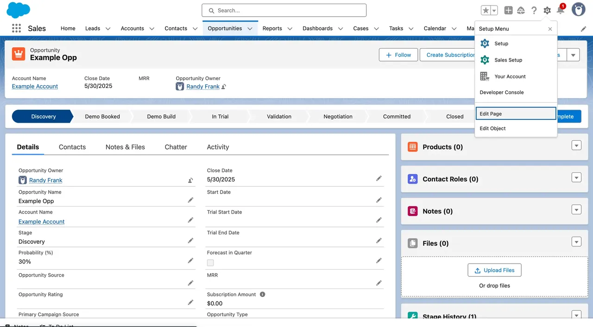593x327 pixels.
Task: Go to Home in navigation bar
Action: point(68,28)
